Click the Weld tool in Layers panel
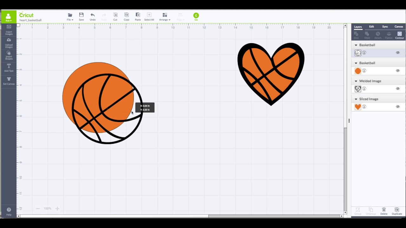406x228 pixels. (x=367, y=35)
